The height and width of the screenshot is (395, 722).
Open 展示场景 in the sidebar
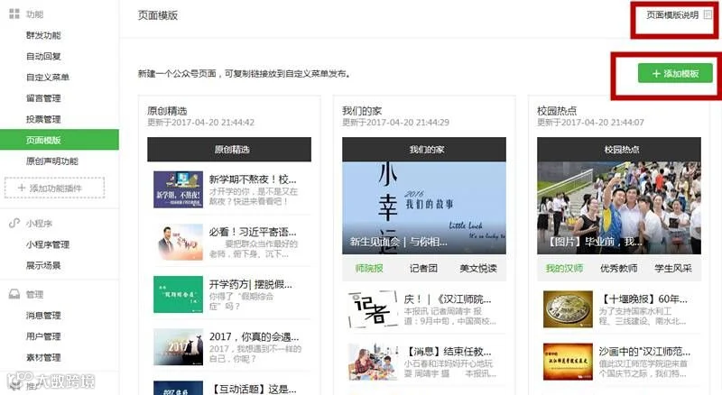click(43, 265)
